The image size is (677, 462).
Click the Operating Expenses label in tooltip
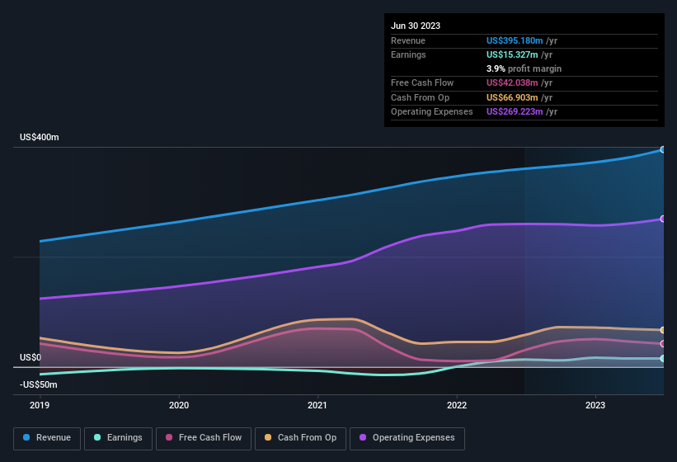point(432,111)
